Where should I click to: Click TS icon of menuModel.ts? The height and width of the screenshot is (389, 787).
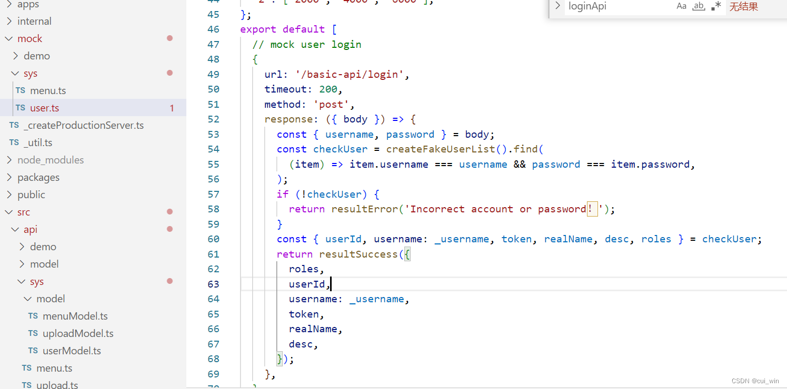pyautogui.click(x=33, y=316)
